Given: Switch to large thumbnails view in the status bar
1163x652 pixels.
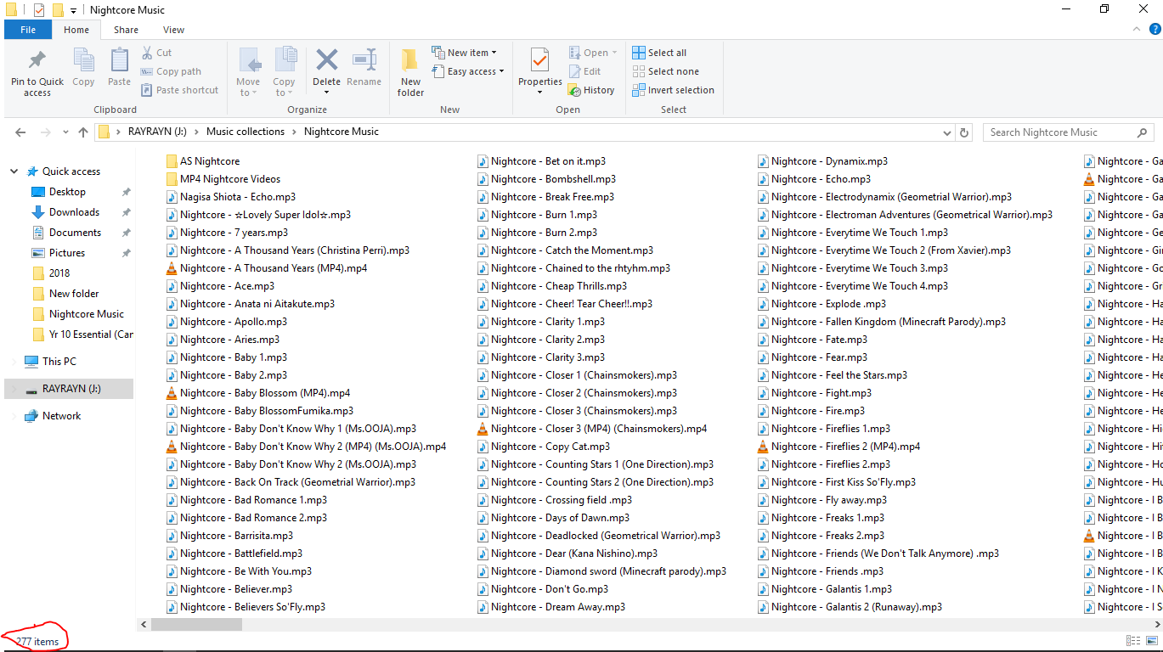Looking at the screenshot, I should click(1152, 641).
